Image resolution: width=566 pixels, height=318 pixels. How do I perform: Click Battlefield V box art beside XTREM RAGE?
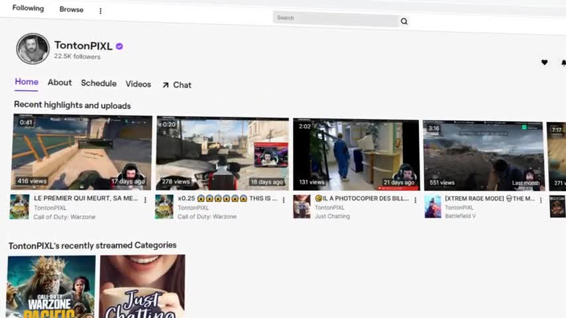[x=433, y=207]
